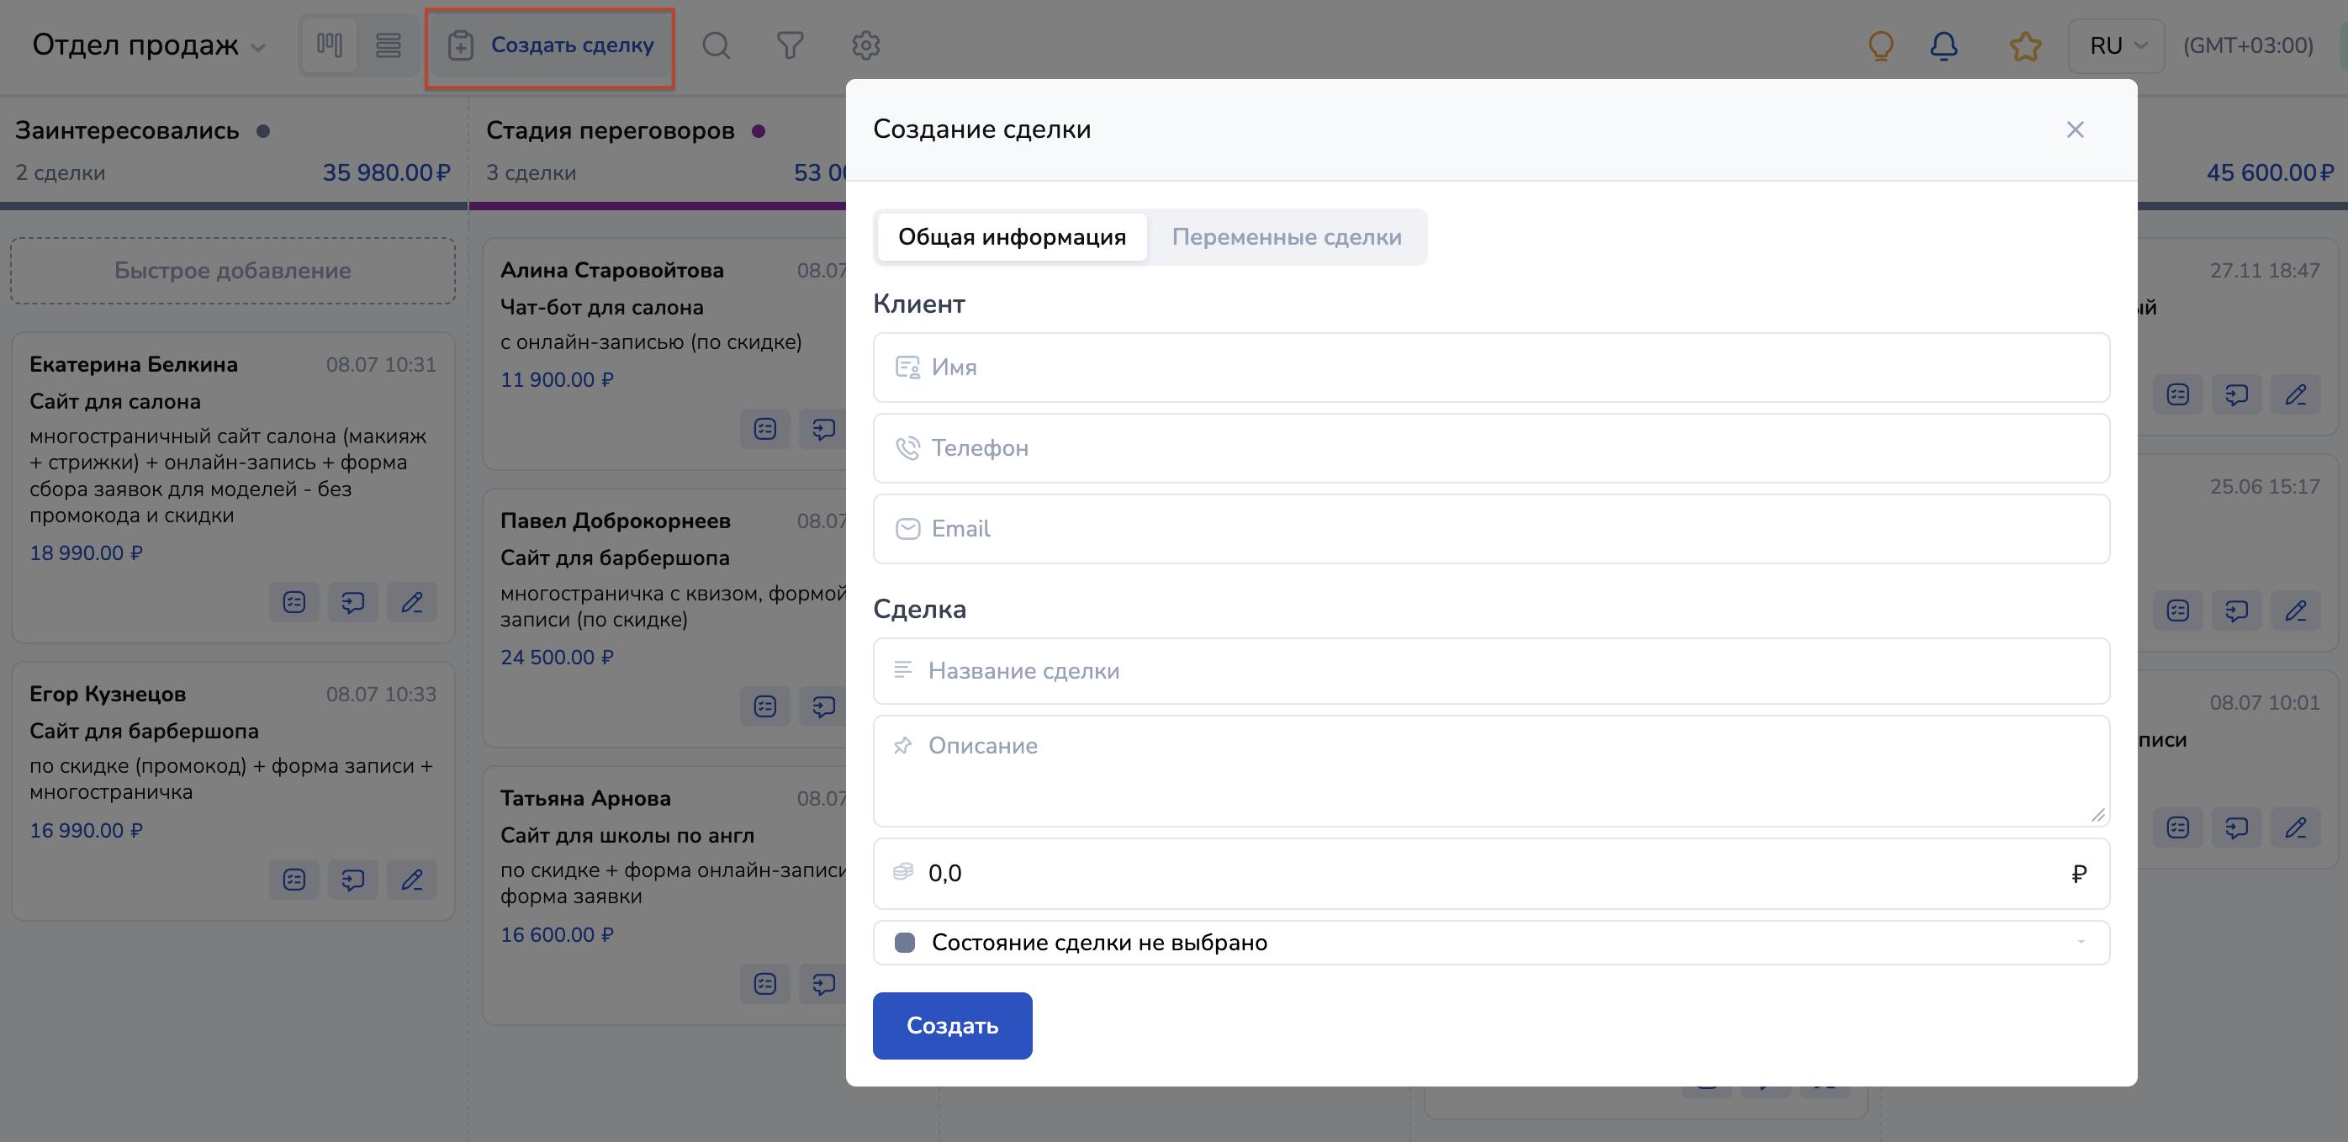
Task: Open comments on Егор Кузнецов deal
Action: coord(352,880)
